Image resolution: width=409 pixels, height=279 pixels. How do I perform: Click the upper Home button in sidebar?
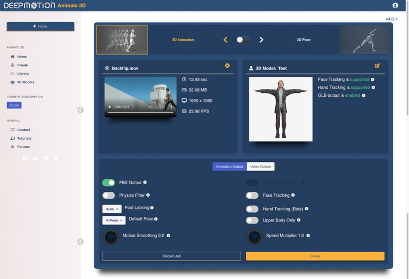click(40, 26)
